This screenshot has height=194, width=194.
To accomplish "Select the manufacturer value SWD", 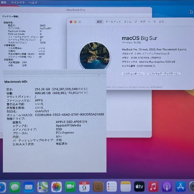I will [x=43, y=26].
